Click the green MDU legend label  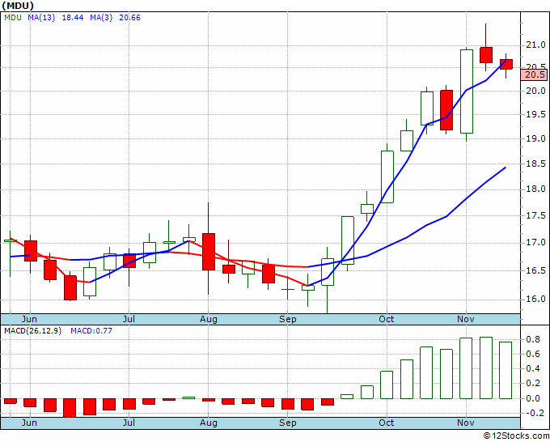pyautogui.click(x=13, y=18)
